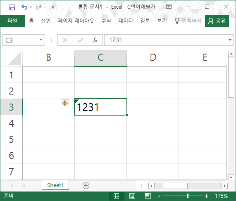This screenshot has height=201, width=236.
Task: Switch to Normal view in status bar
Action: (x=116, y=196)
